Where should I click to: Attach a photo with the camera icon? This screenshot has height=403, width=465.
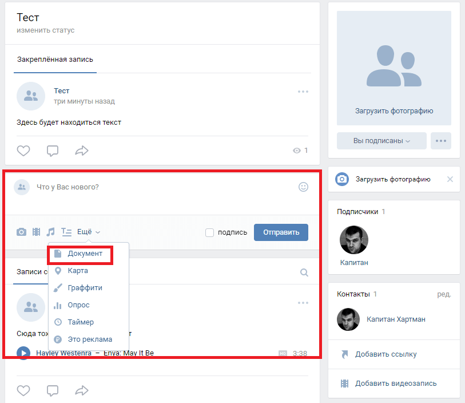click(x=21, y=232)
